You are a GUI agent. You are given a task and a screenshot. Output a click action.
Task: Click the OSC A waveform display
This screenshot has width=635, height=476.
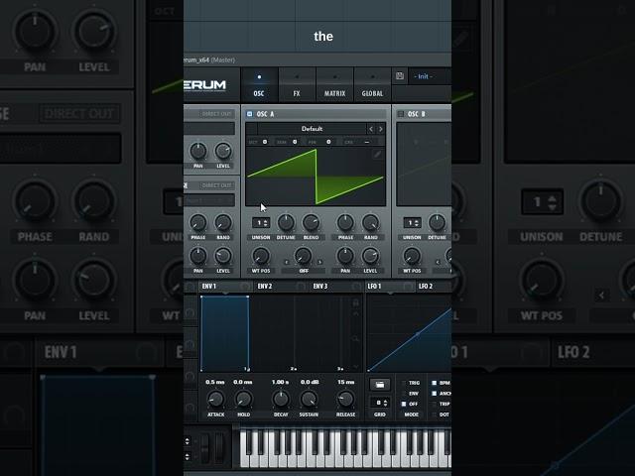(x=316, y=177)
